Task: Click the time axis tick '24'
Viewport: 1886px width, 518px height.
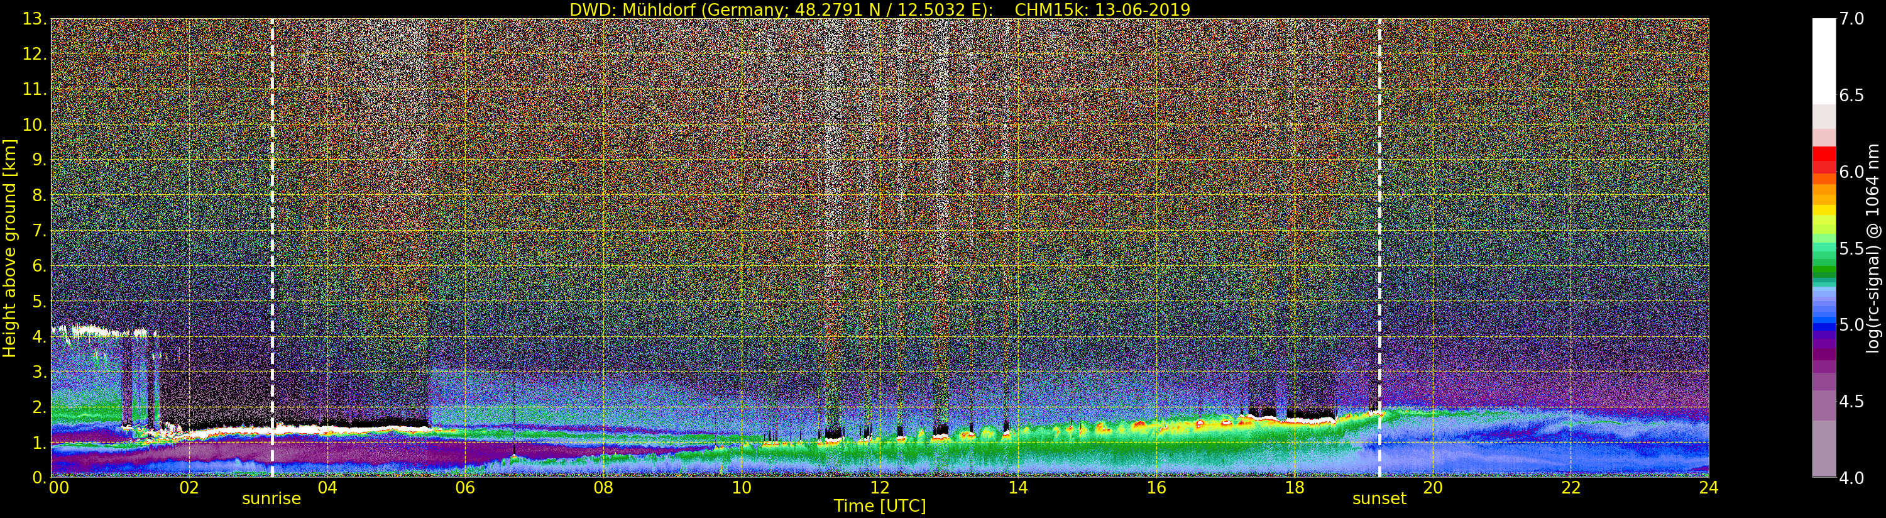Action: pyautogui.click(x=1709, y=487)
